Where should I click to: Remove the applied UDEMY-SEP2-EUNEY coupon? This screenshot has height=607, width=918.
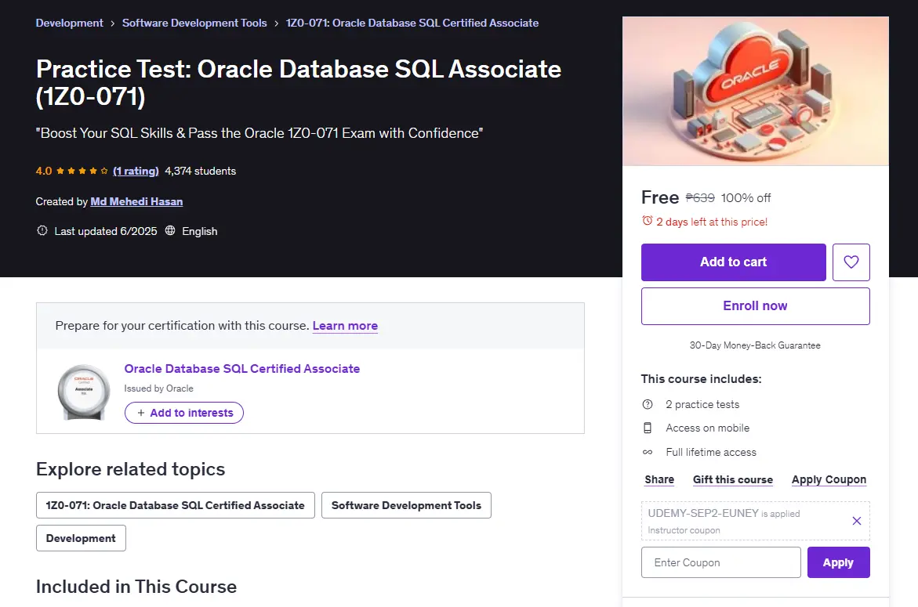[857, 520]
